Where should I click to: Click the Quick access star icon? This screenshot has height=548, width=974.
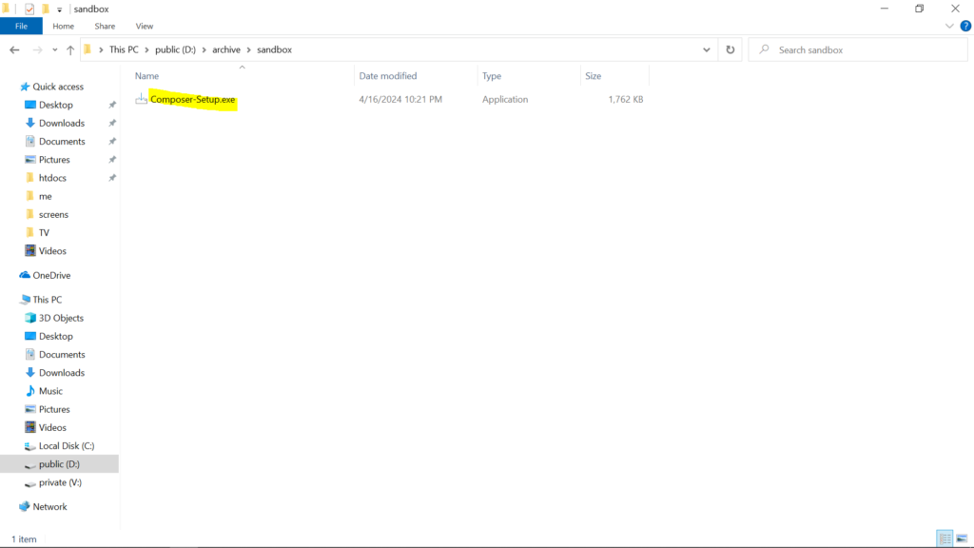pyautogui.click(x=25, y=87)
